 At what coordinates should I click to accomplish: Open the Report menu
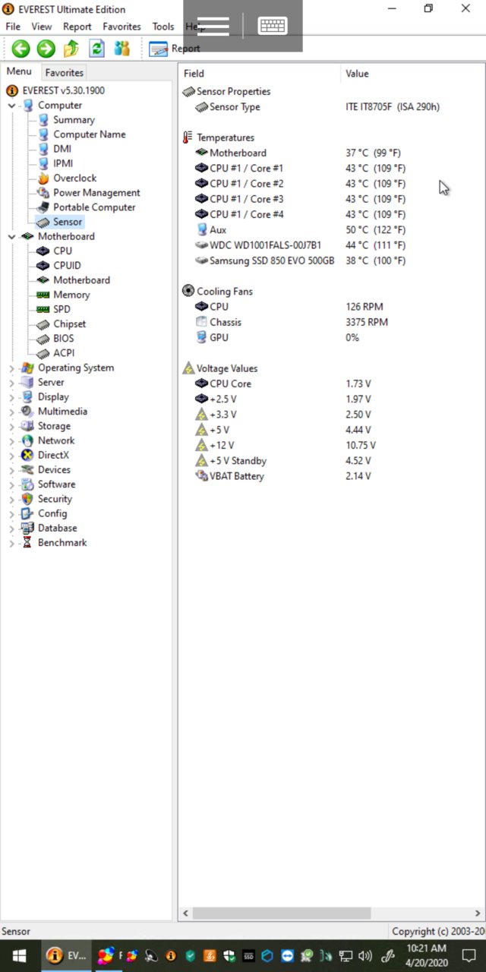coord(77,27)
